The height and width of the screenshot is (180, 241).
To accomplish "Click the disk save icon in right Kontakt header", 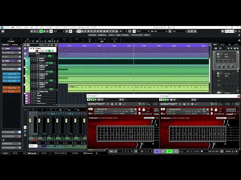I will point(184,104).
